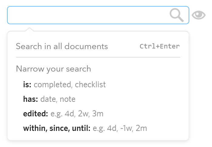The height and width of the screenshot is (147, 212).
Task: Click the "Narrow your search" heading
Action: 53,69
